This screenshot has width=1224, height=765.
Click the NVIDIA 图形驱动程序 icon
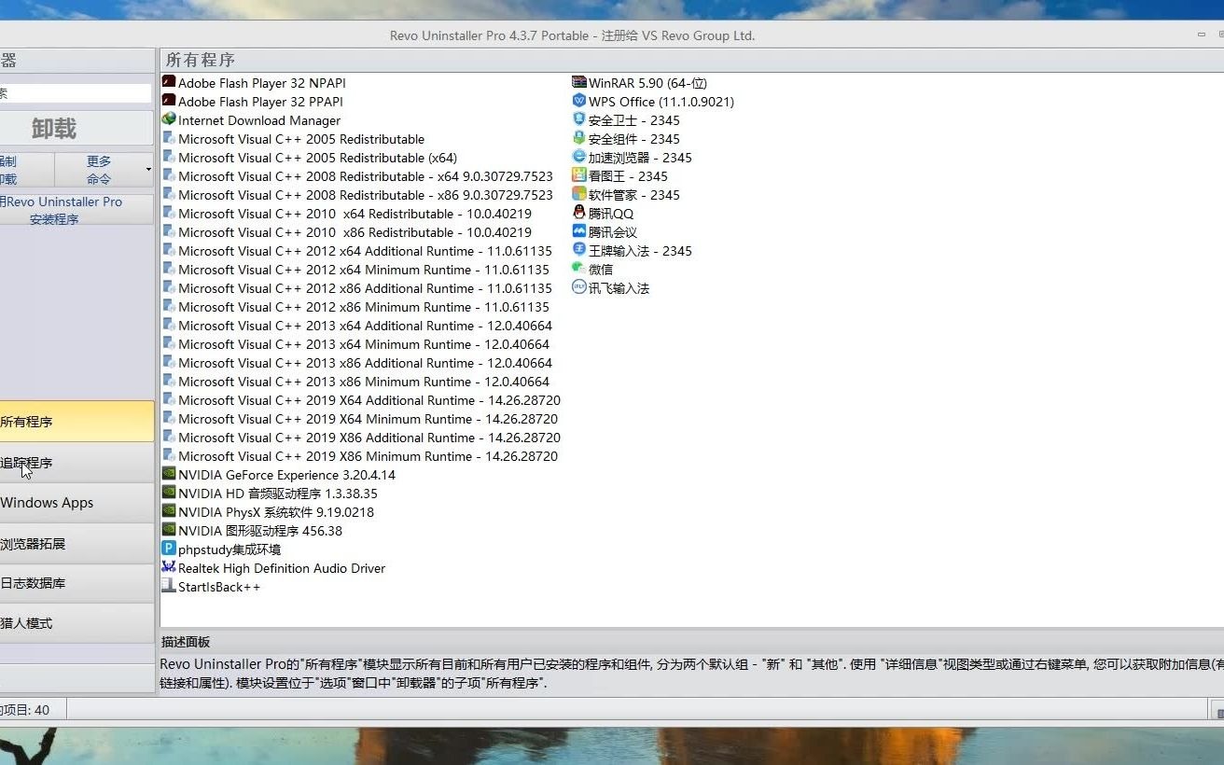click(x=169, y=530)
